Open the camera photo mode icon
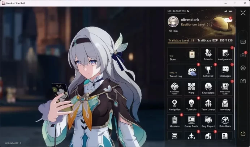Image resolution: width=250 pixels, height=147 pixels. coord(243,81)
